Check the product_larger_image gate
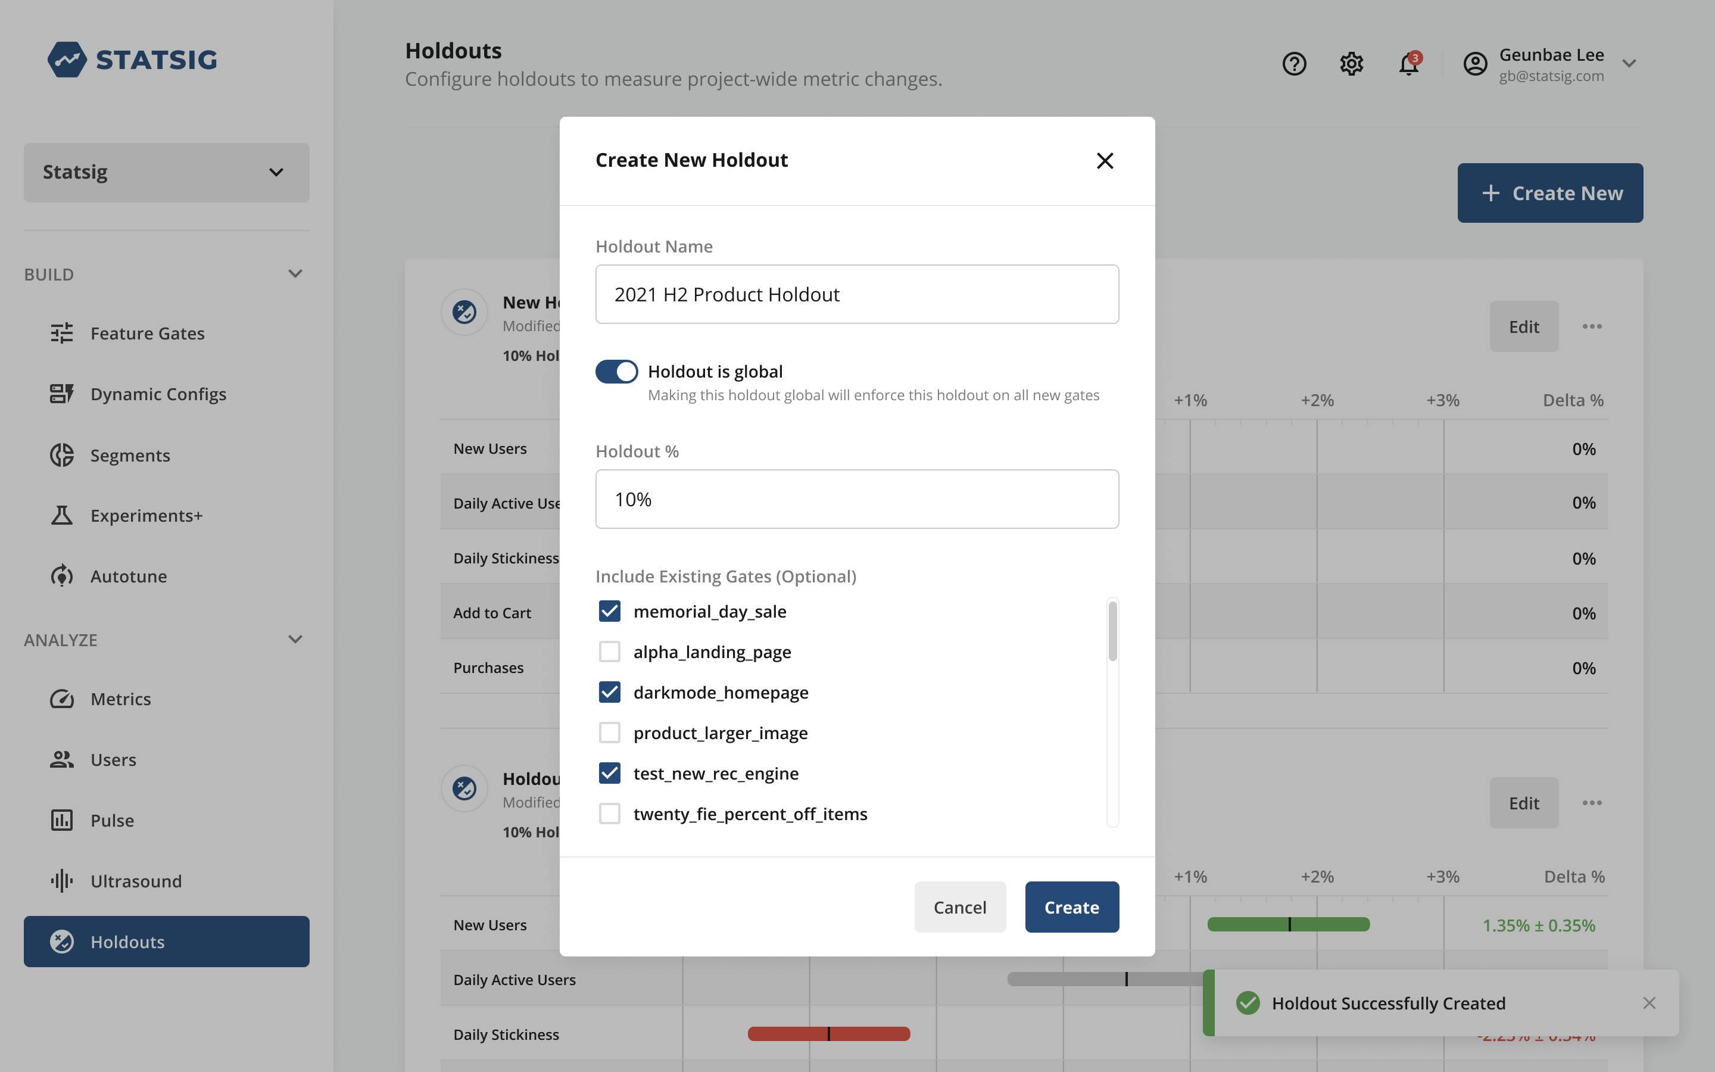Image resolution: width=1715 pixels, height=1072 pixels. point(609,733)
